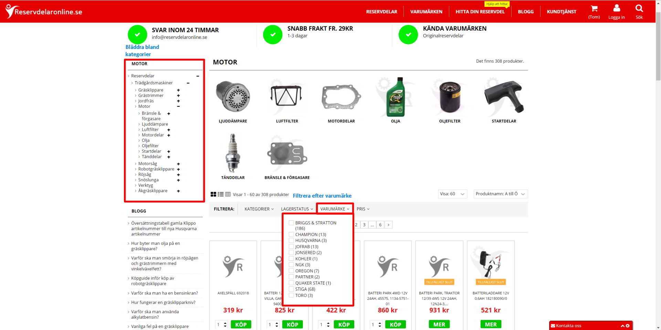This screenshot has height=330, width=661.
Task: Expand Grästrimmer with plus icon
Action: pyautogui.click(x=178, y=96)
